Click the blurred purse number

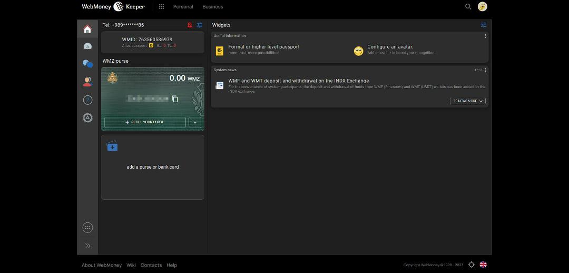click(148, 99)
